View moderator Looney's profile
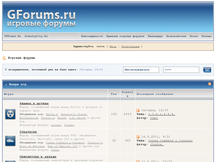The image size is (216, 162). [x=56, y=125]
